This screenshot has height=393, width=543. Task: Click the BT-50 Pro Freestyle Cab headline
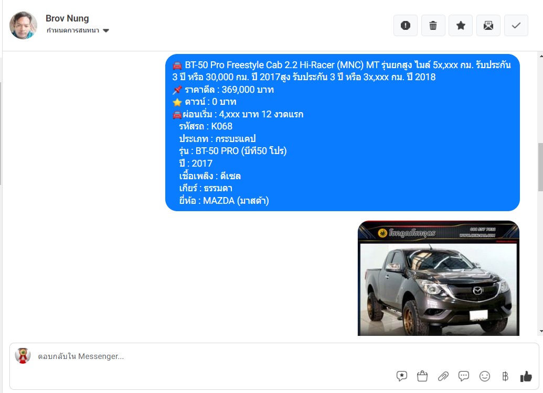(342, 71)
